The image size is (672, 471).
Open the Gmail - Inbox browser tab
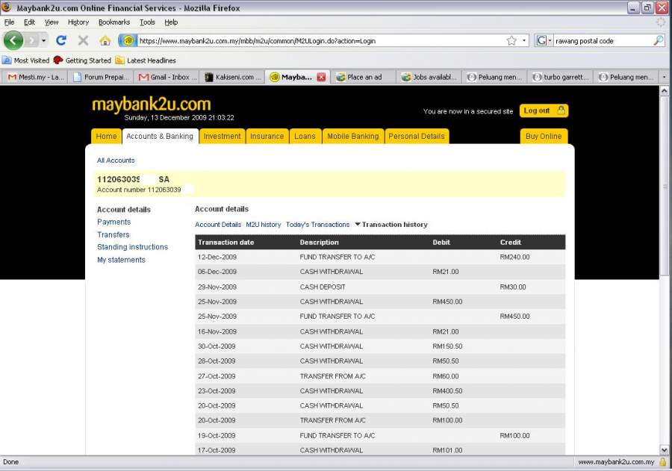168,77
